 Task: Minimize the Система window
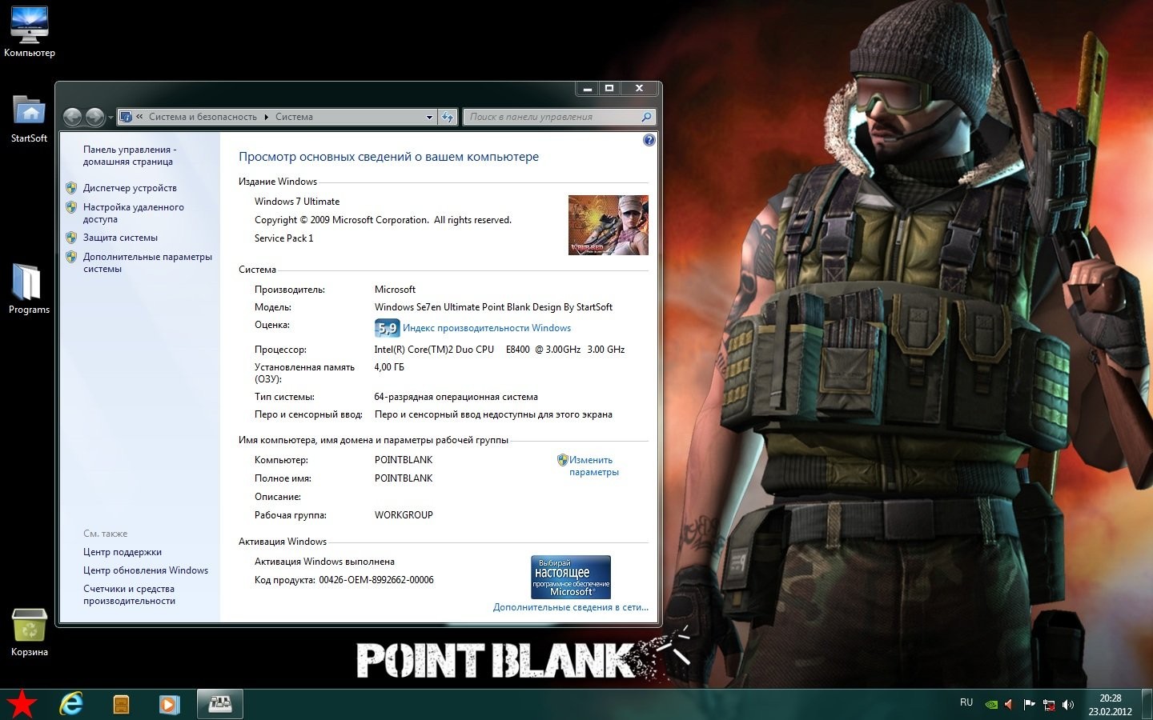pyautogui.click(x=587, y=89)
